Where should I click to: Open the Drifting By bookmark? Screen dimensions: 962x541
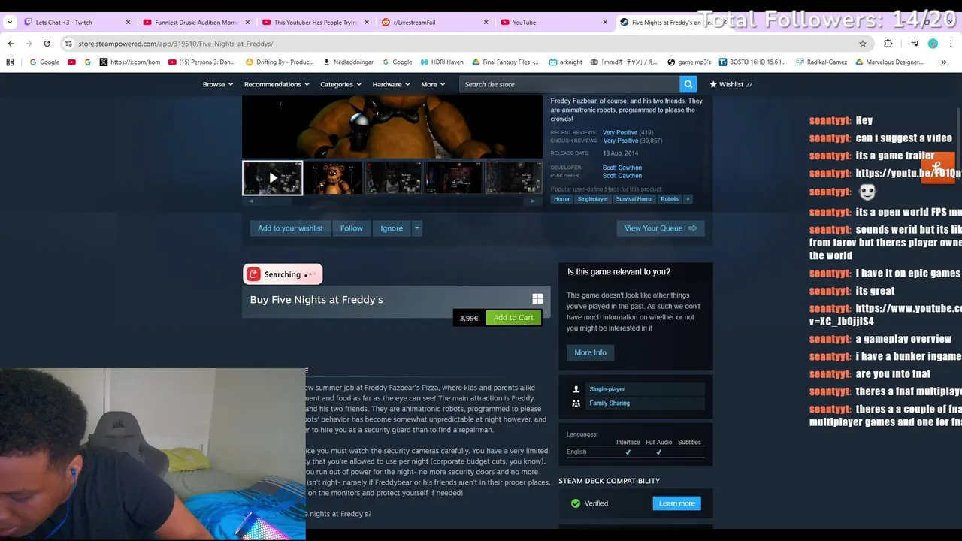[x=280, y=62]
